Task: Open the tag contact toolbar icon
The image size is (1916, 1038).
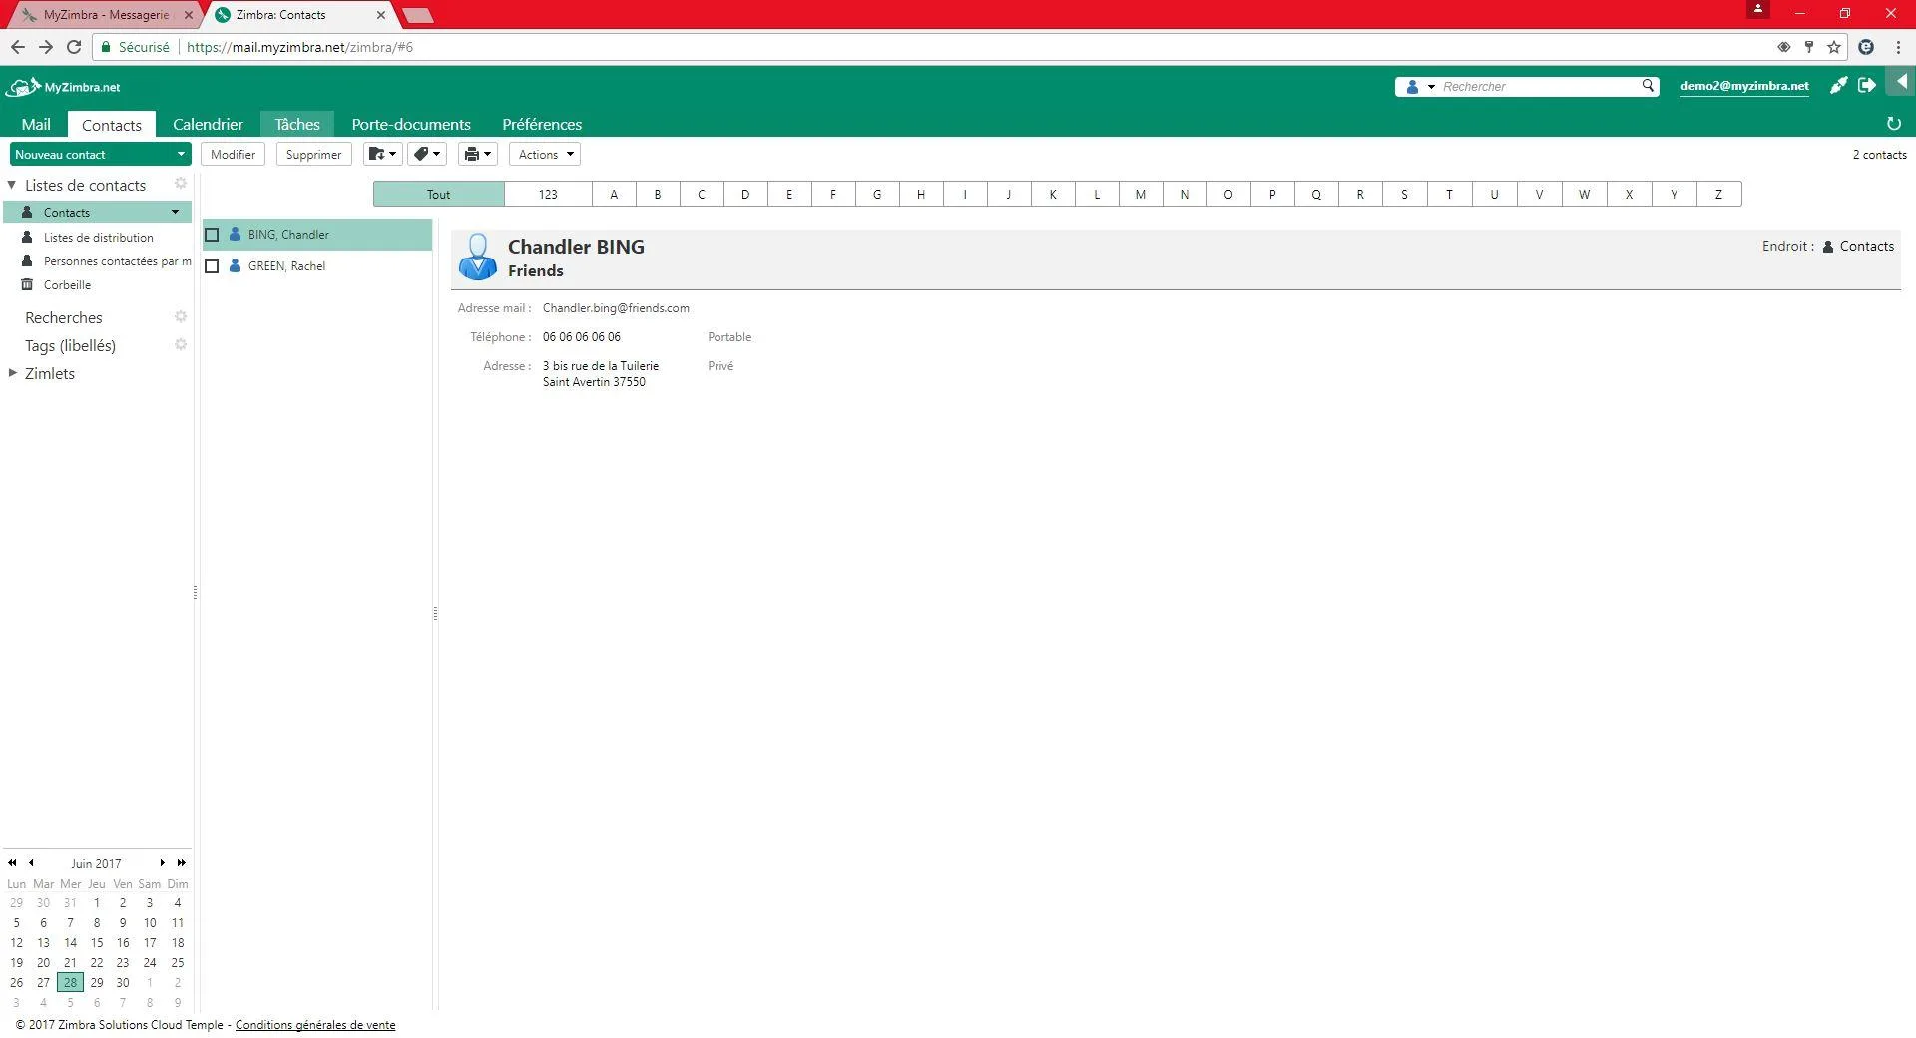Action: [426, 154]
